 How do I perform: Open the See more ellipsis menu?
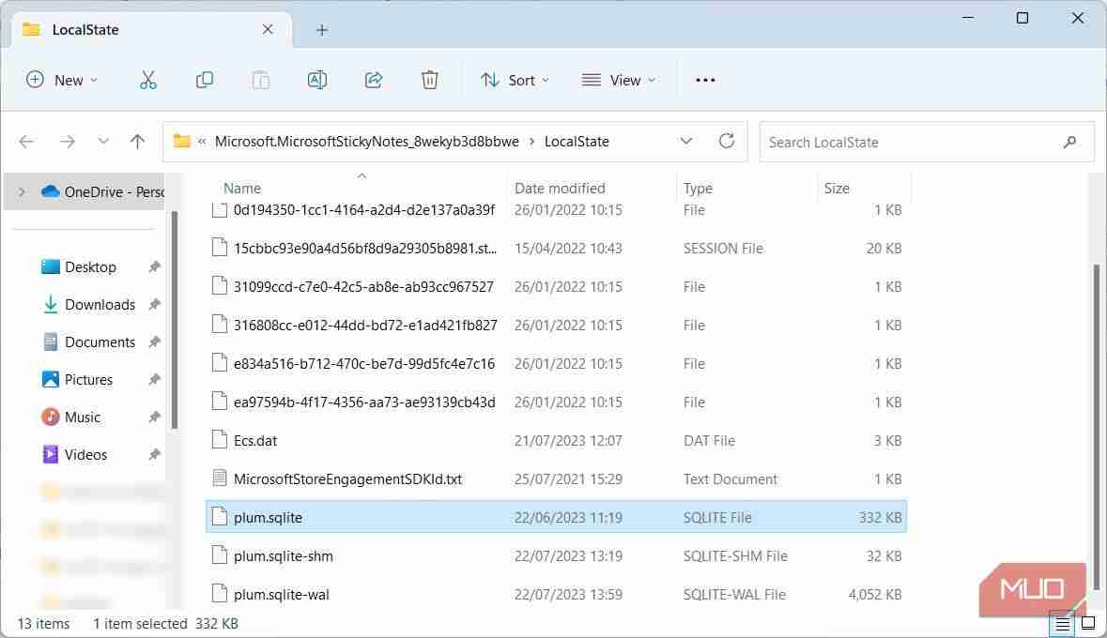coord(705,80)
